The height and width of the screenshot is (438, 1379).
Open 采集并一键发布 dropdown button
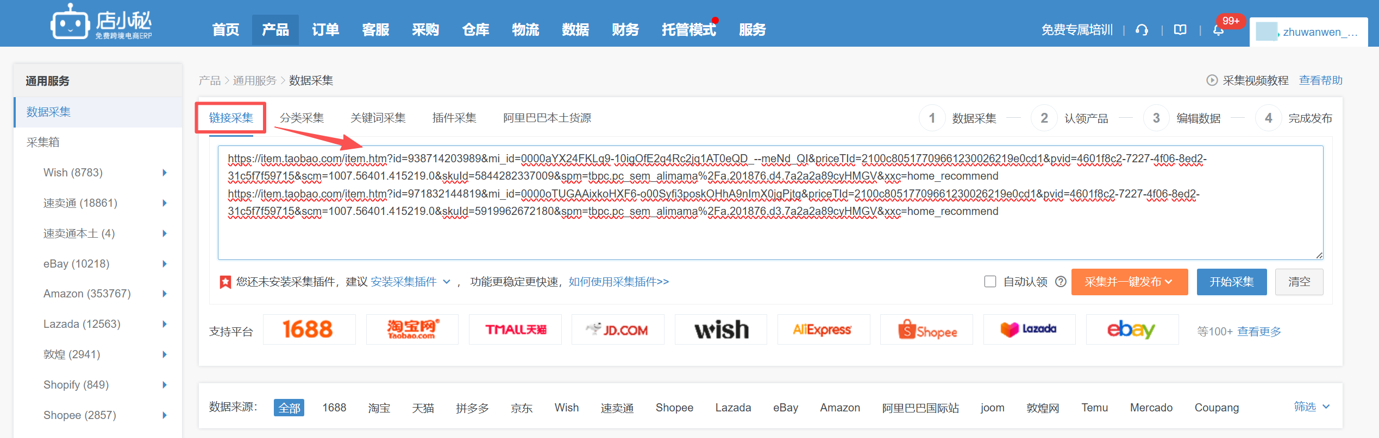tap(1129, 282)
